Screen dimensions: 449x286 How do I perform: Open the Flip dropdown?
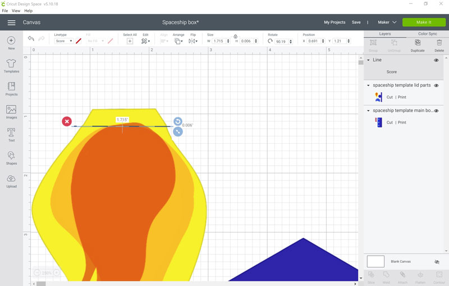[x=193, y=41]
